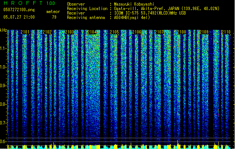Screen dimensions: 235x149
Task: Click the Ogata-vill. Akita-Pref. JAPAN location text
Action: (x=167, y=9)
